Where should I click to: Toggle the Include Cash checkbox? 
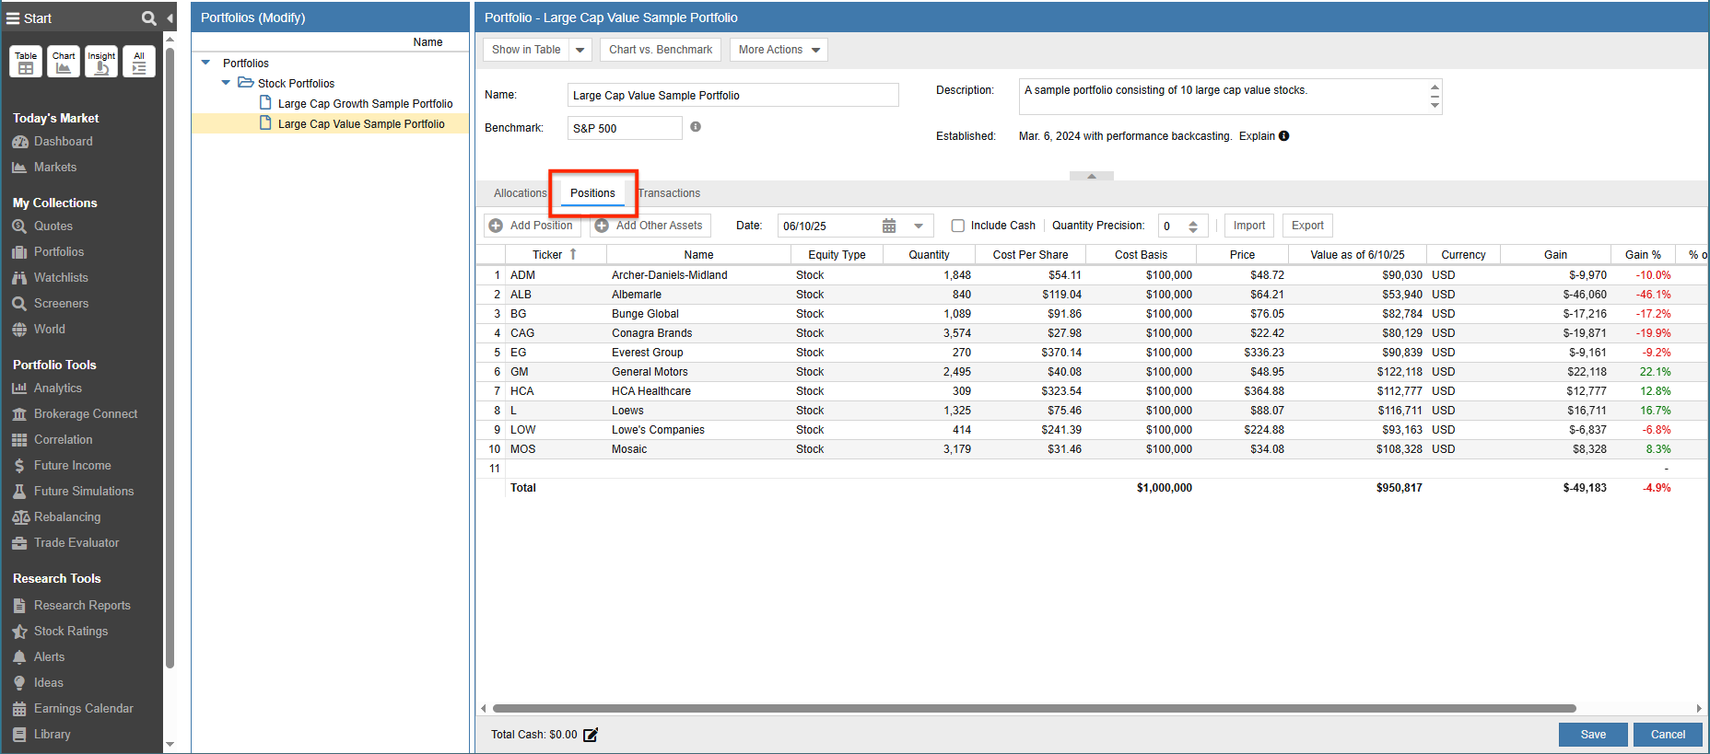click(958, 226)
